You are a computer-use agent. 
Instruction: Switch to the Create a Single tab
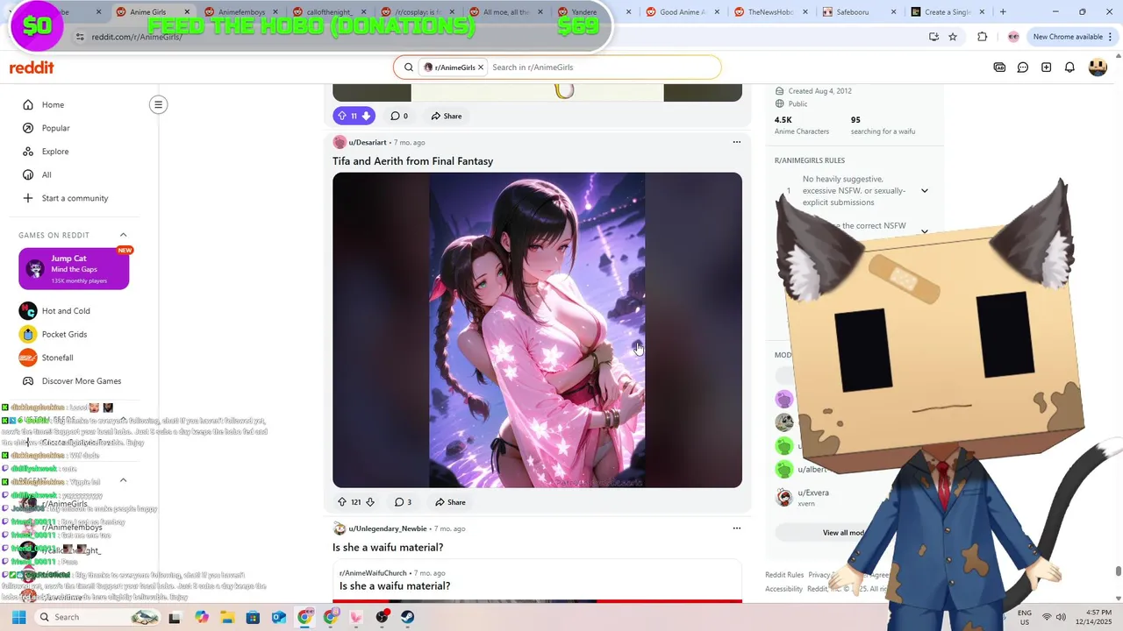[946, 12]
